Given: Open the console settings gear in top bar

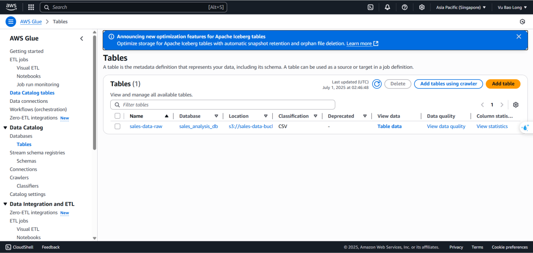Looking at the screenshot, I should click(x=422, y=7).
